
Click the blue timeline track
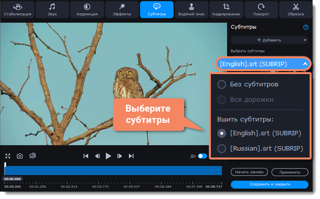[114, 170]
